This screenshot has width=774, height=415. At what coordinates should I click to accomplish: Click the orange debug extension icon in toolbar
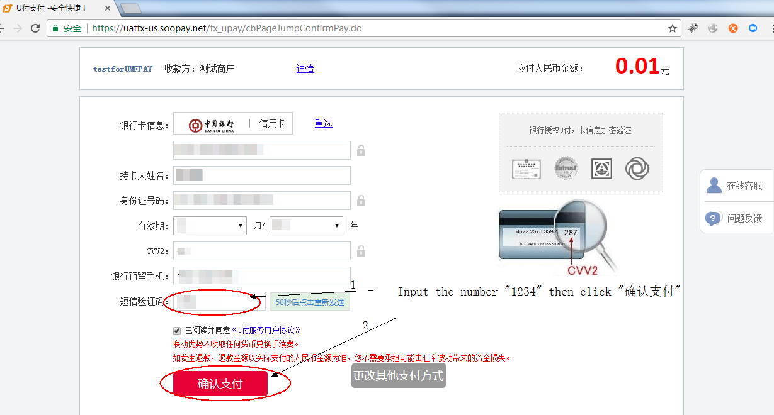pos(732,28)
